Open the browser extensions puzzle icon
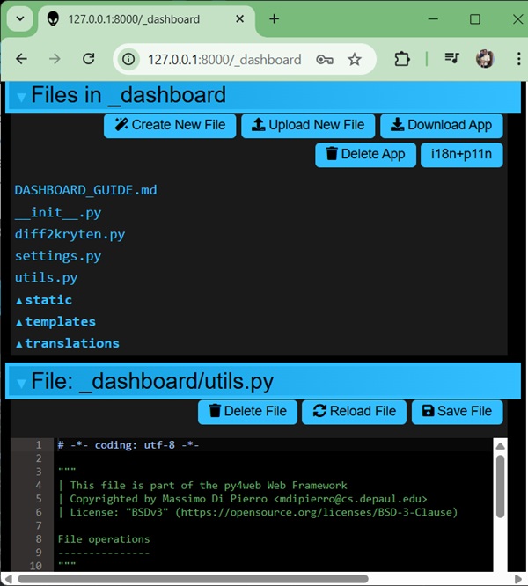Screen dimensions: 528x586 point(402,59)
